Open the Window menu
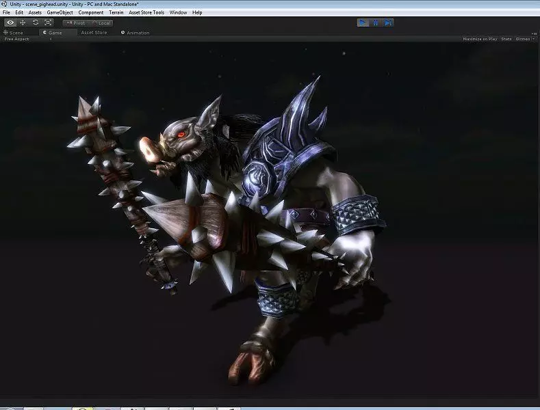540x410 pixels. click(178, 12)
